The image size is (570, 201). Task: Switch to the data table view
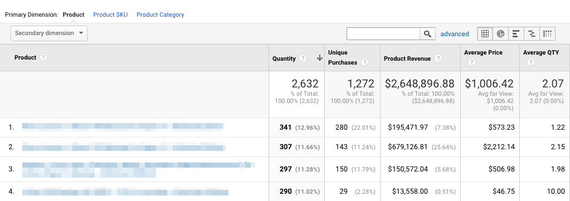[x=485, y=34]
